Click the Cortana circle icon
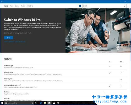 click(6, 103)
